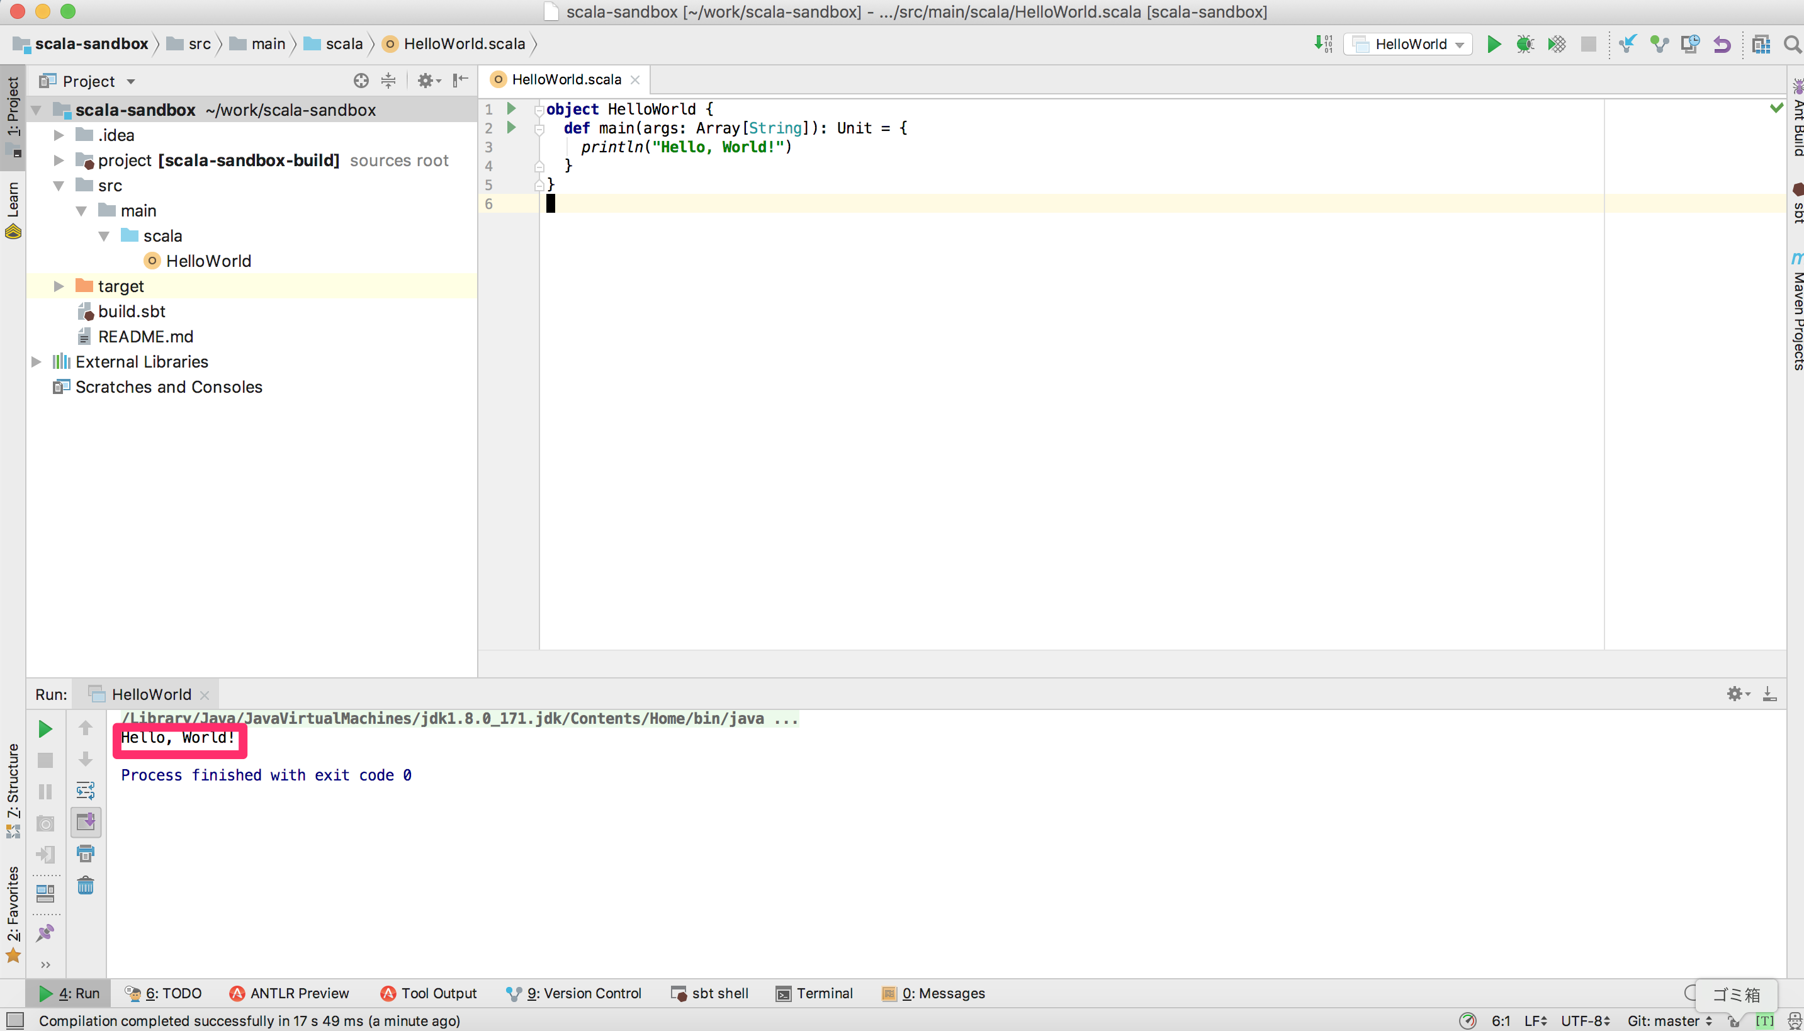
Task: Click the green Run button in top toolbar
Action: click(1494, 44)
